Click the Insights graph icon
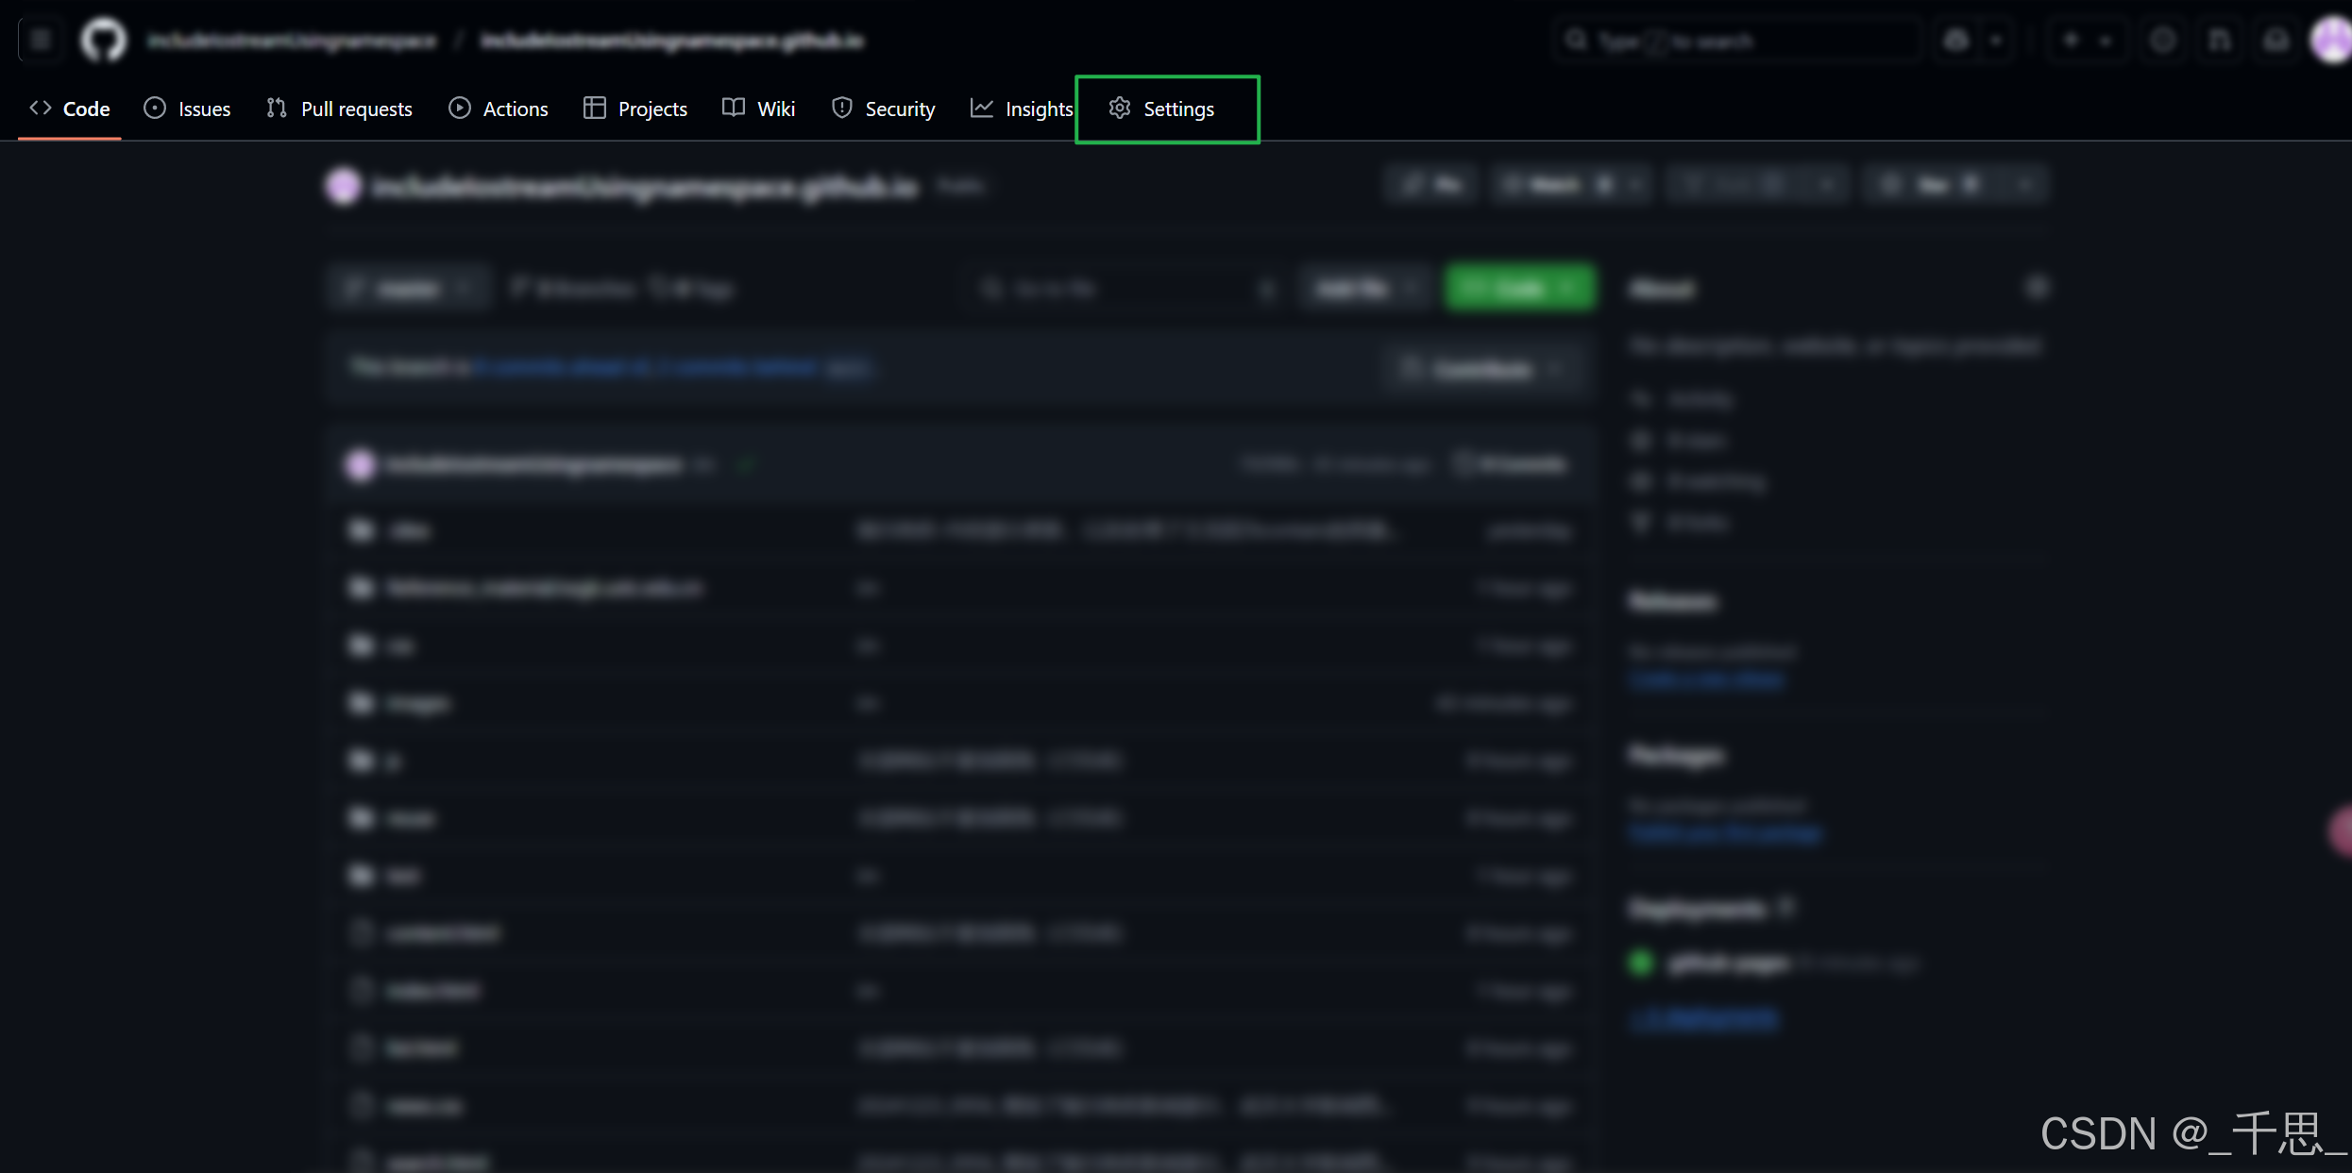The height and width of the screenshot is (1173, 2352). [x=982, y=109]
